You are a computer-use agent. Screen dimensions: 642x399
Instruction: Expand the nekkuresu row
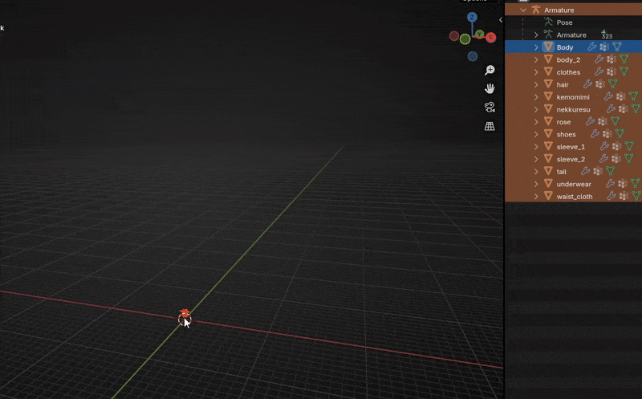click(536, 109)
